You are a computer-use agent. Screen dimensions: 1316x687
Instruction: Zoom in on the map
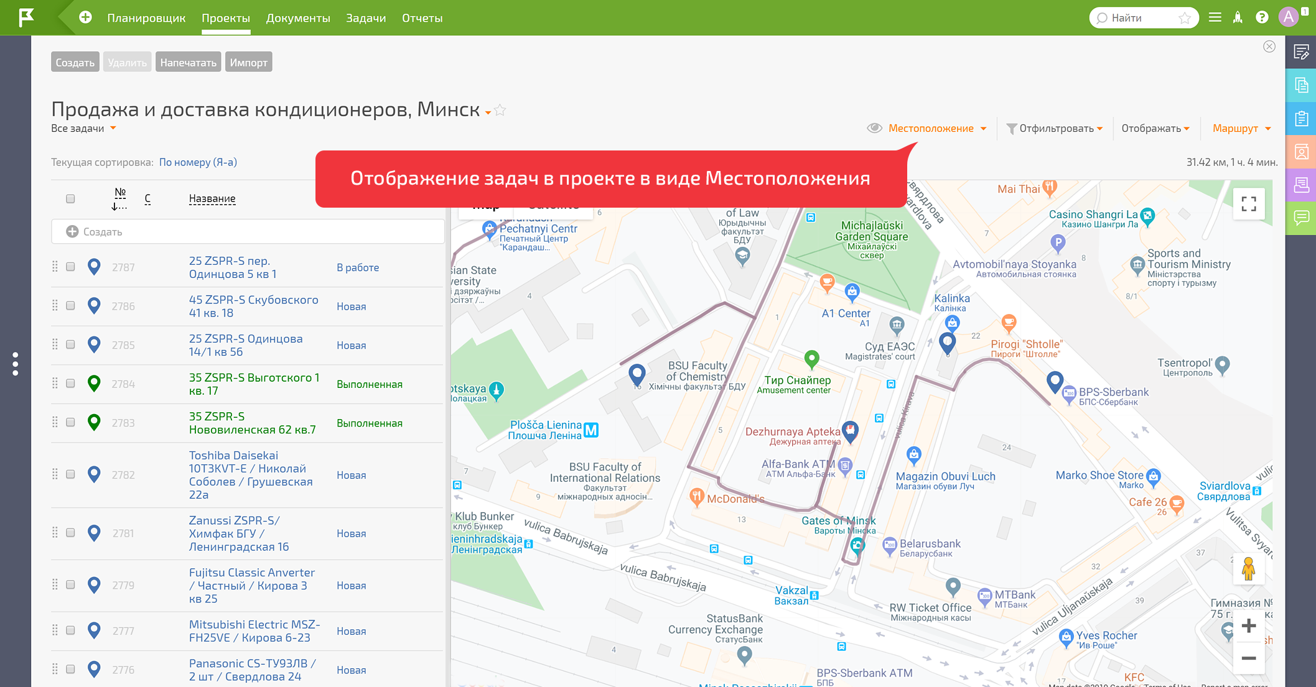[x=1249, y=625]
